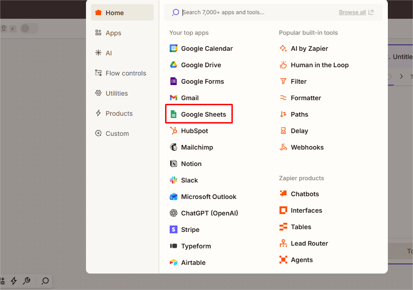Toggle the switch in the top-left toolbar

point(29,28)
